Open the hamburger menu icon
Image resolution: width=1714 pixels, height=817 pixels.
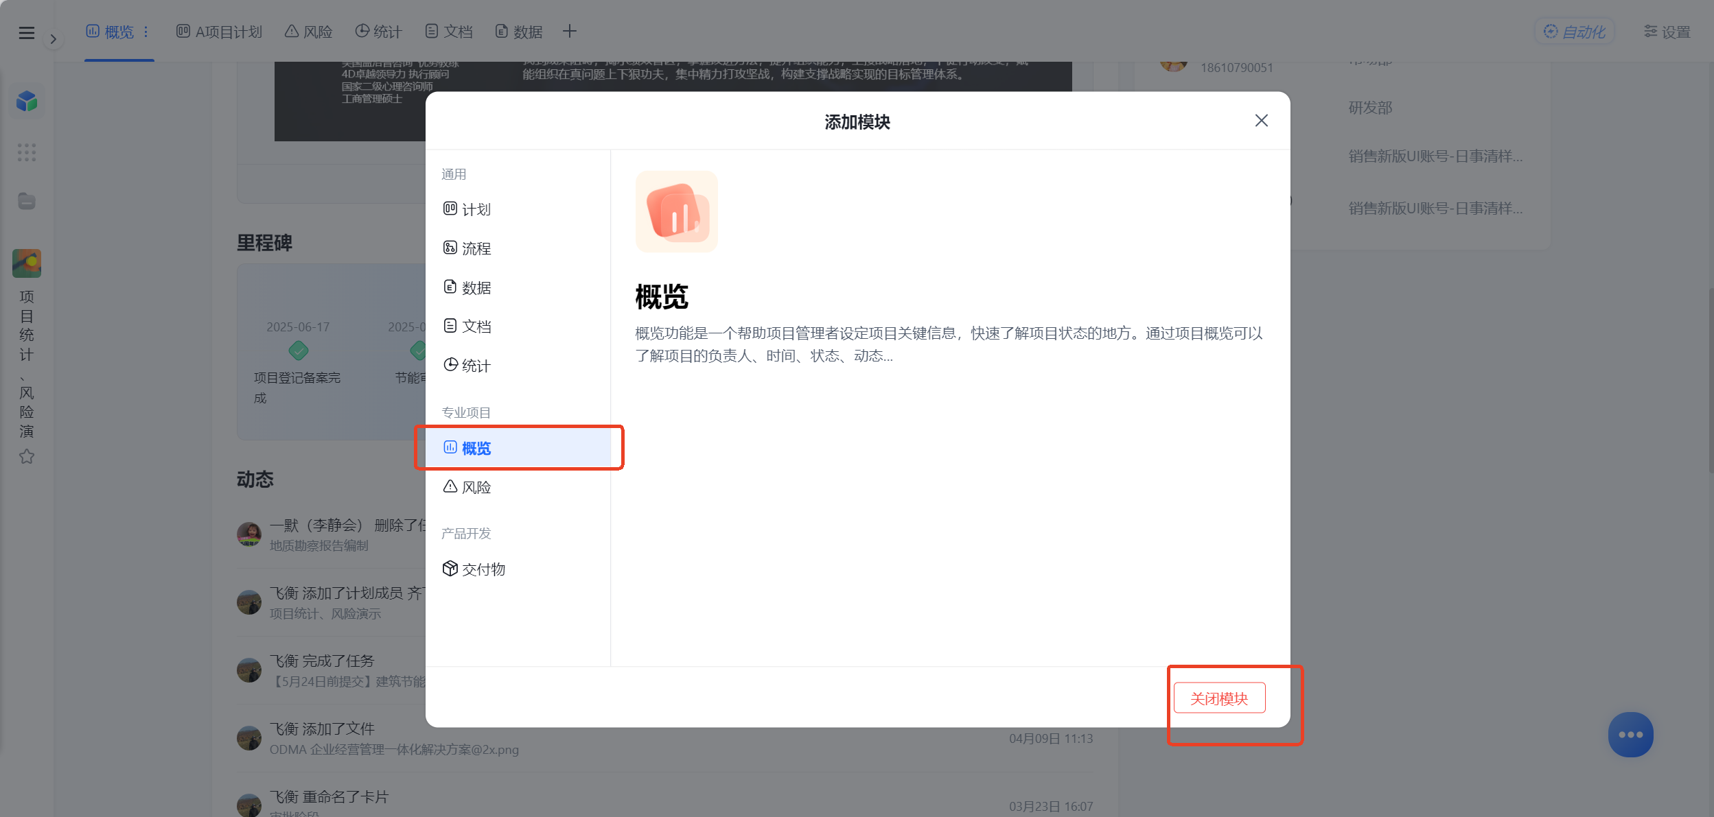click(x=26, y=32)
